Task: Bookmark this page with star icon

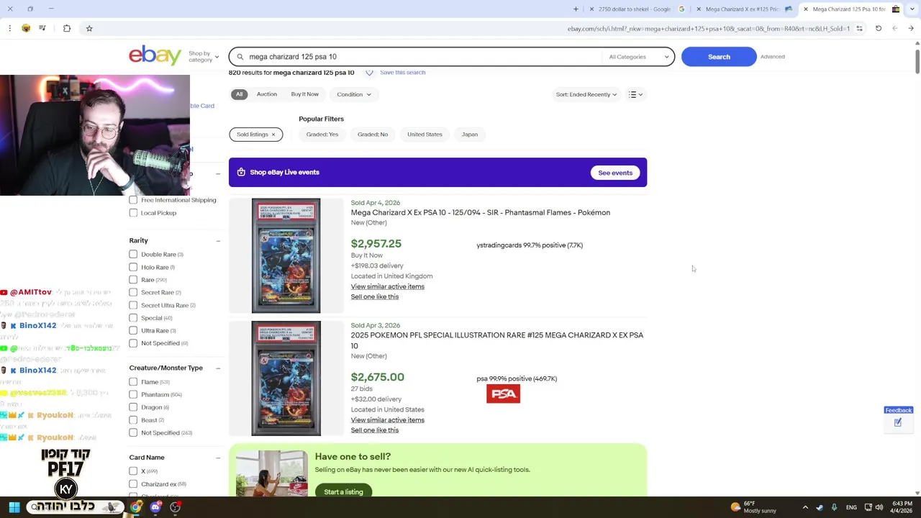Action: [89, 28]
